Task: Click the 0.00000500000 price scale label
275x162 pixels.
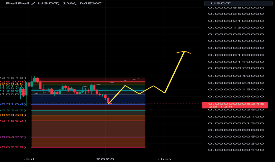Action: (x=236, y=41)
